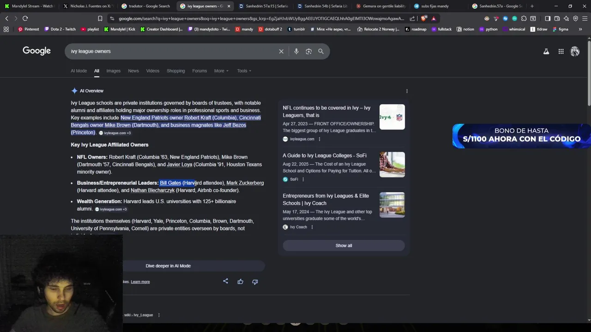Open three-dot menu next to ivyleague.com source
This screenshot has width=591, height=332.
coord(319,139)
